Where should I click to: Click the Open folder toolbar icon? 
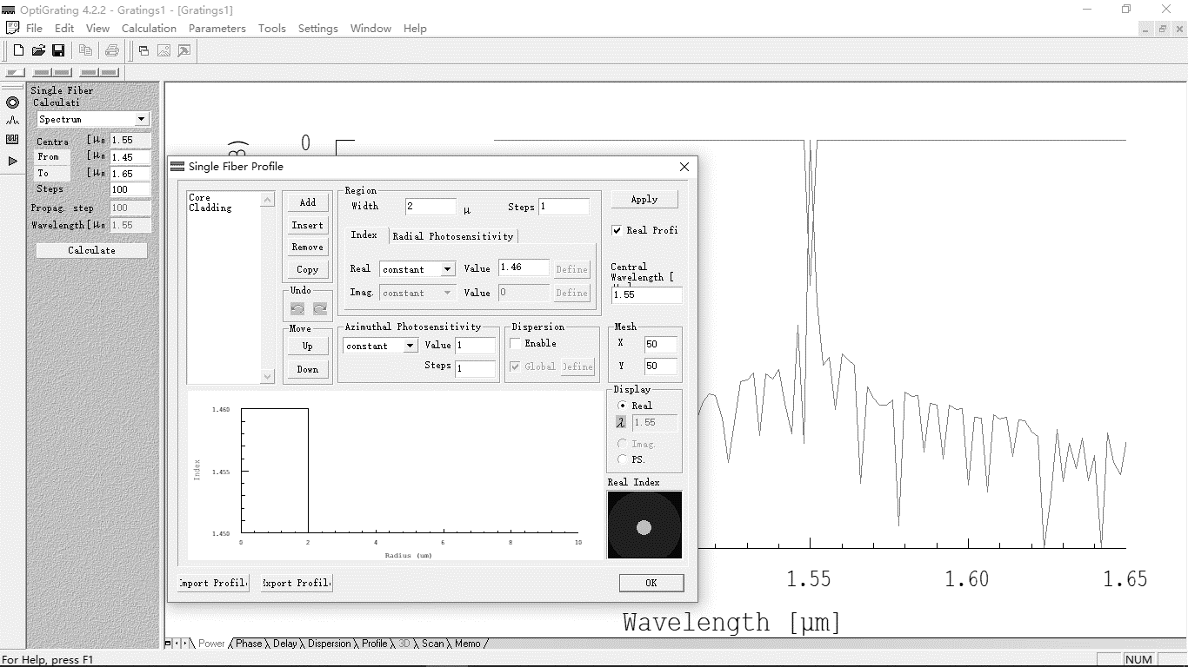[x=38, y=51]
